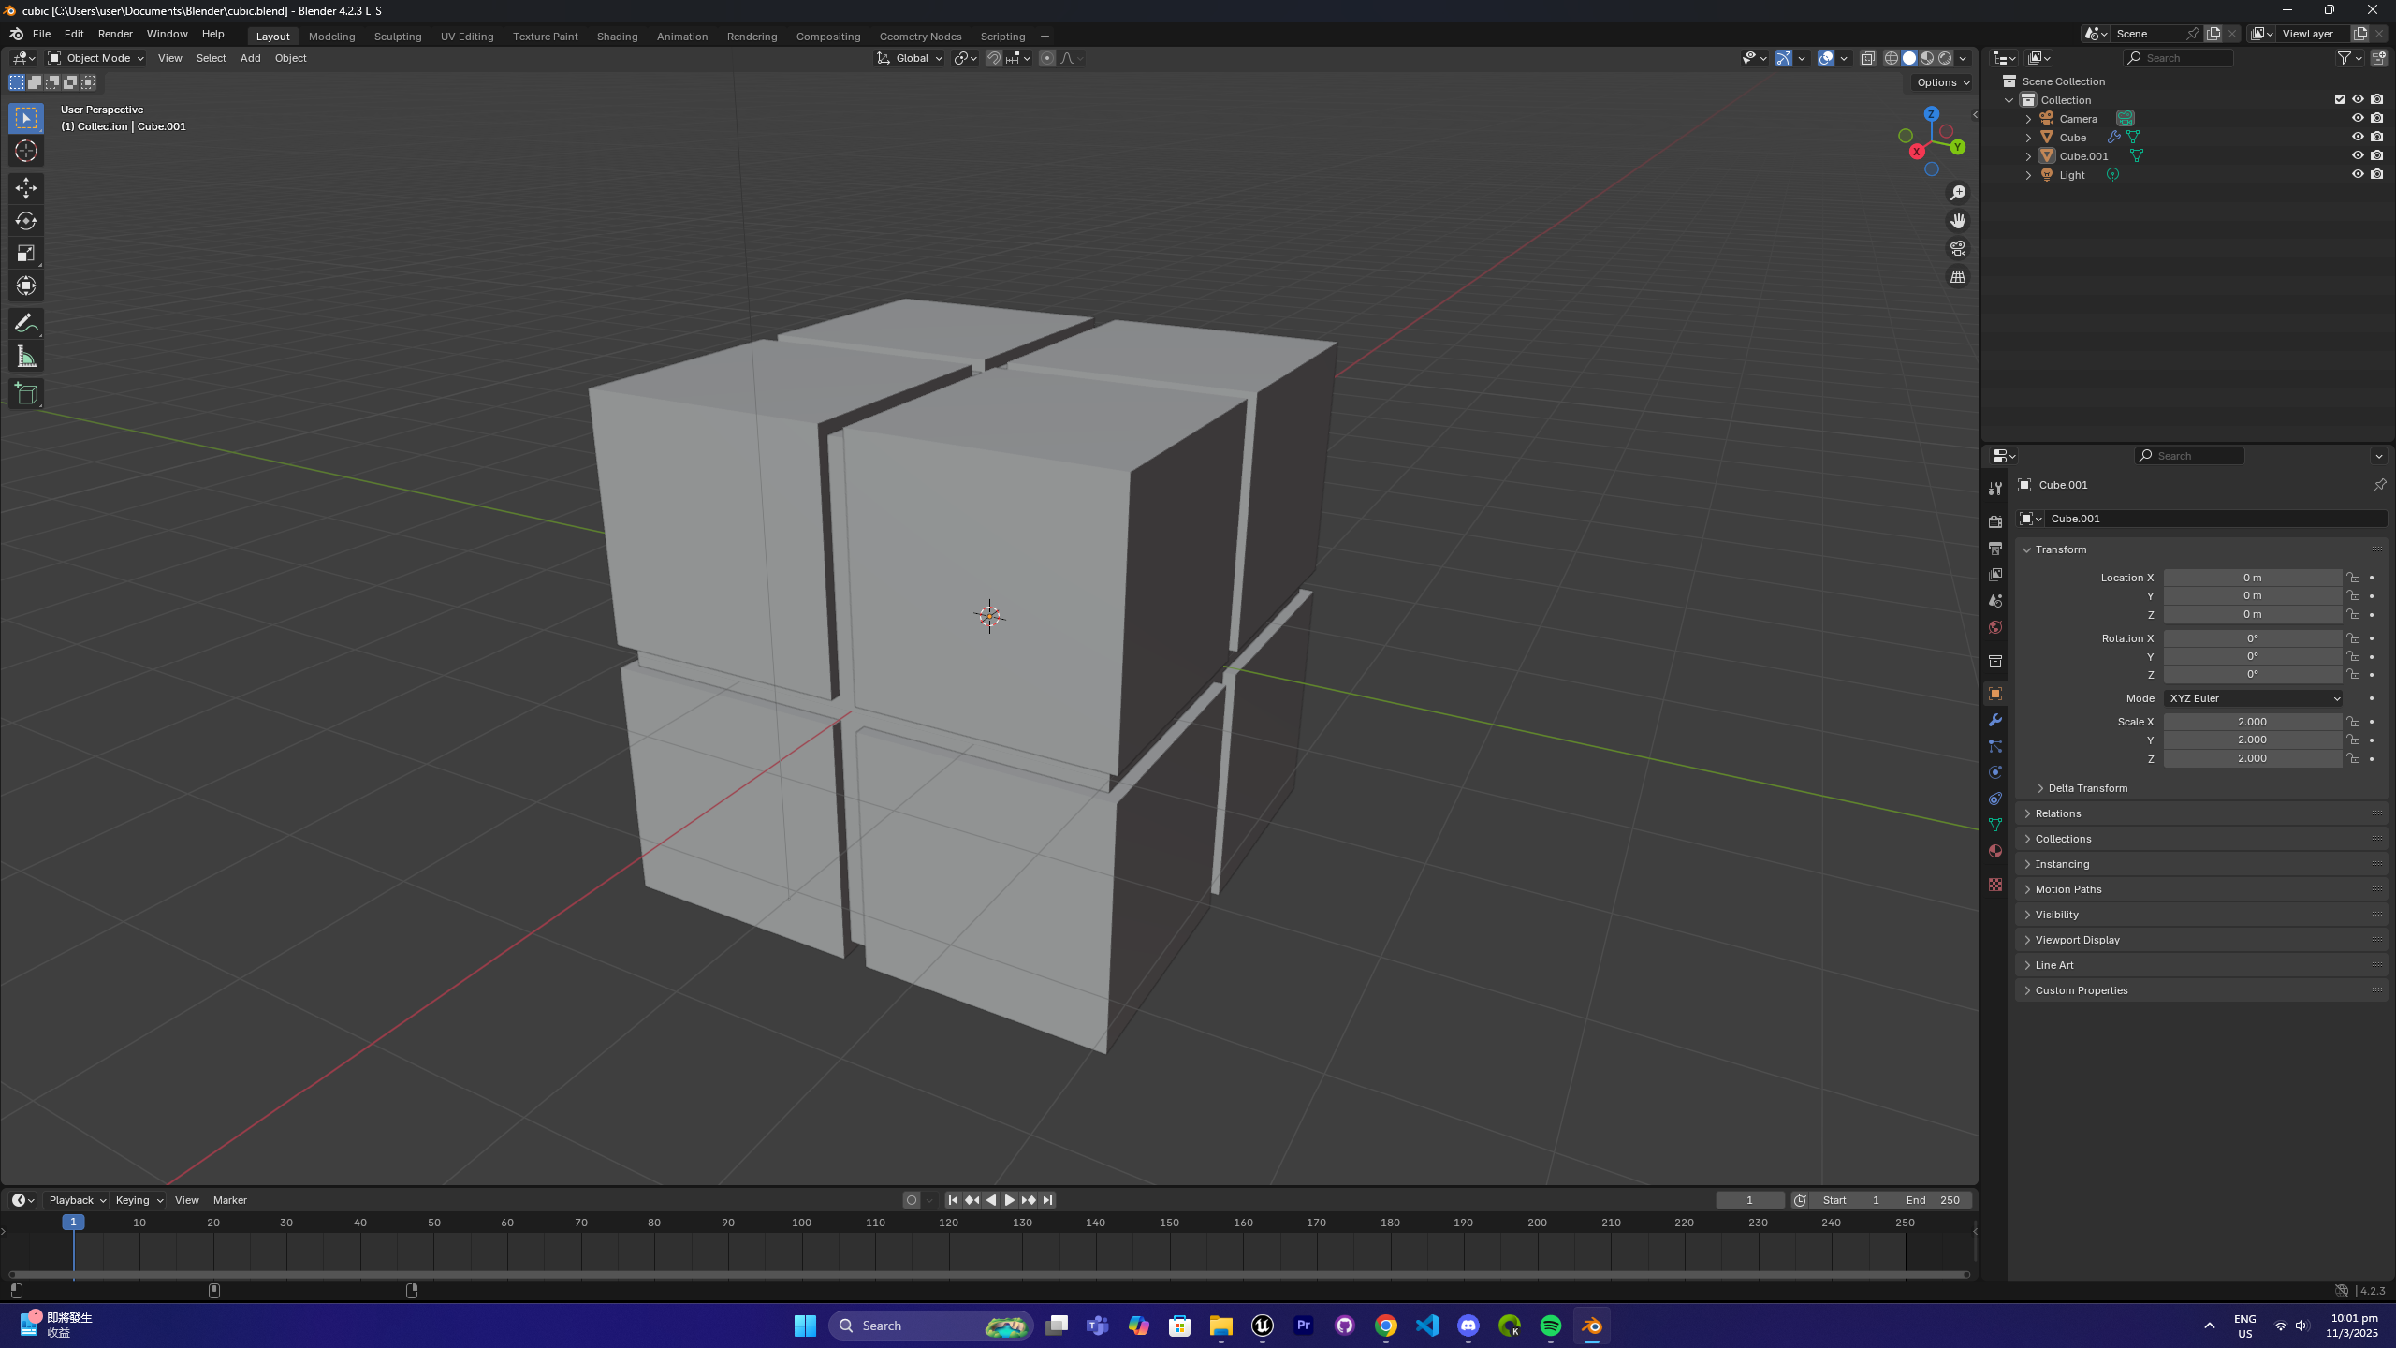The image size is (2396, 1348).
Task: Activate the Annotate pencil tool
Action: (26, 324)
